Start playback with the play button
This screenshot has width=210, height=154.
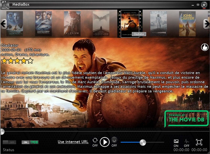coord(104,142)
